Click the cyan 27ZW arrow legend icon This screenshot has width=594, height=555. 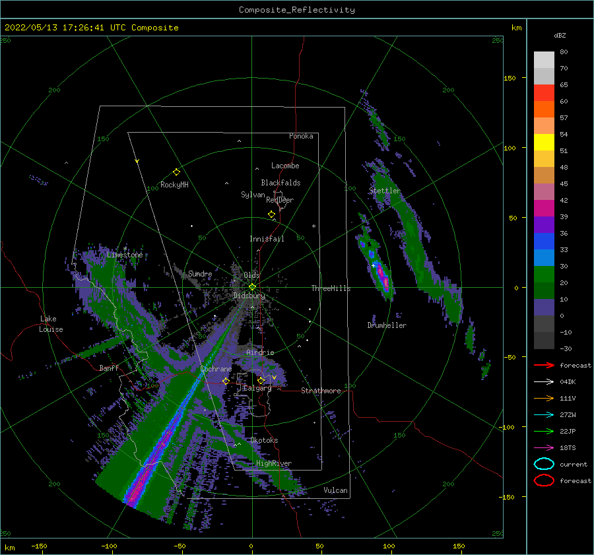[x=544, y=415]
